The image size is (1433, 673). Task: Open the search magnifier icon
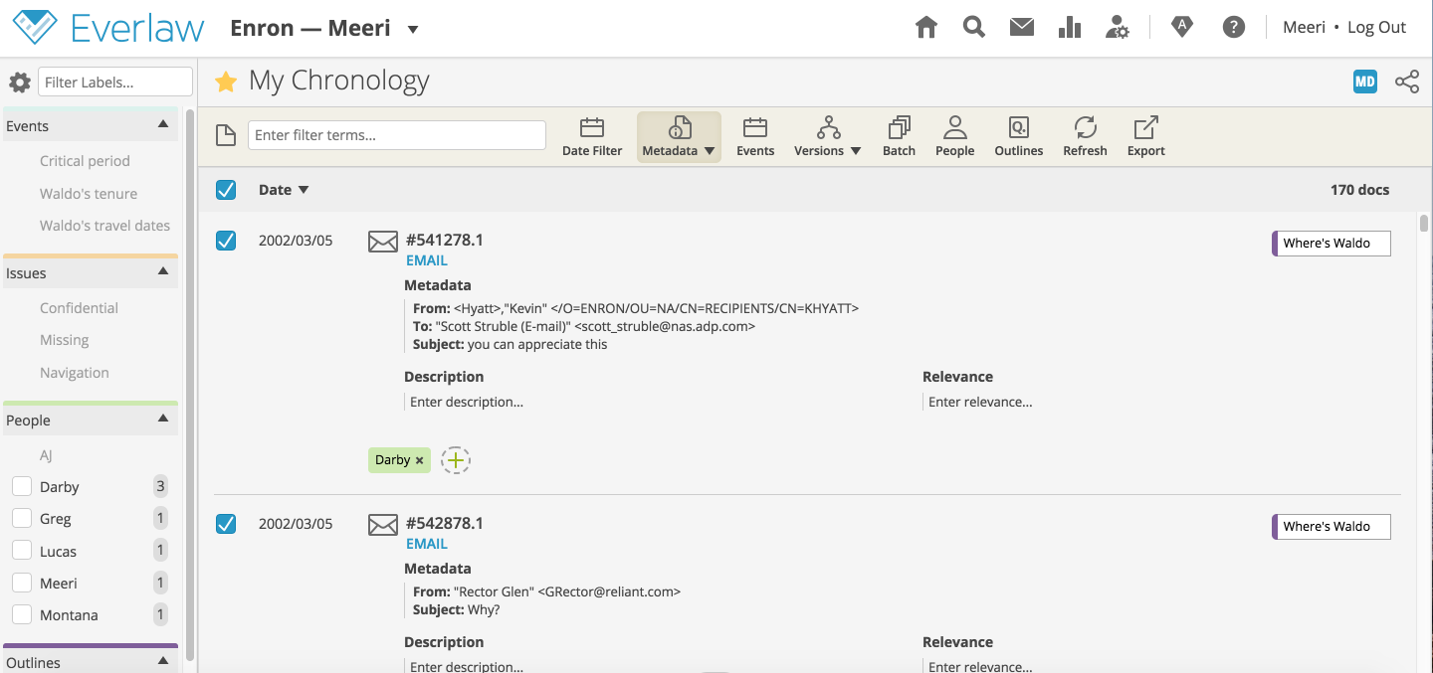974,28
